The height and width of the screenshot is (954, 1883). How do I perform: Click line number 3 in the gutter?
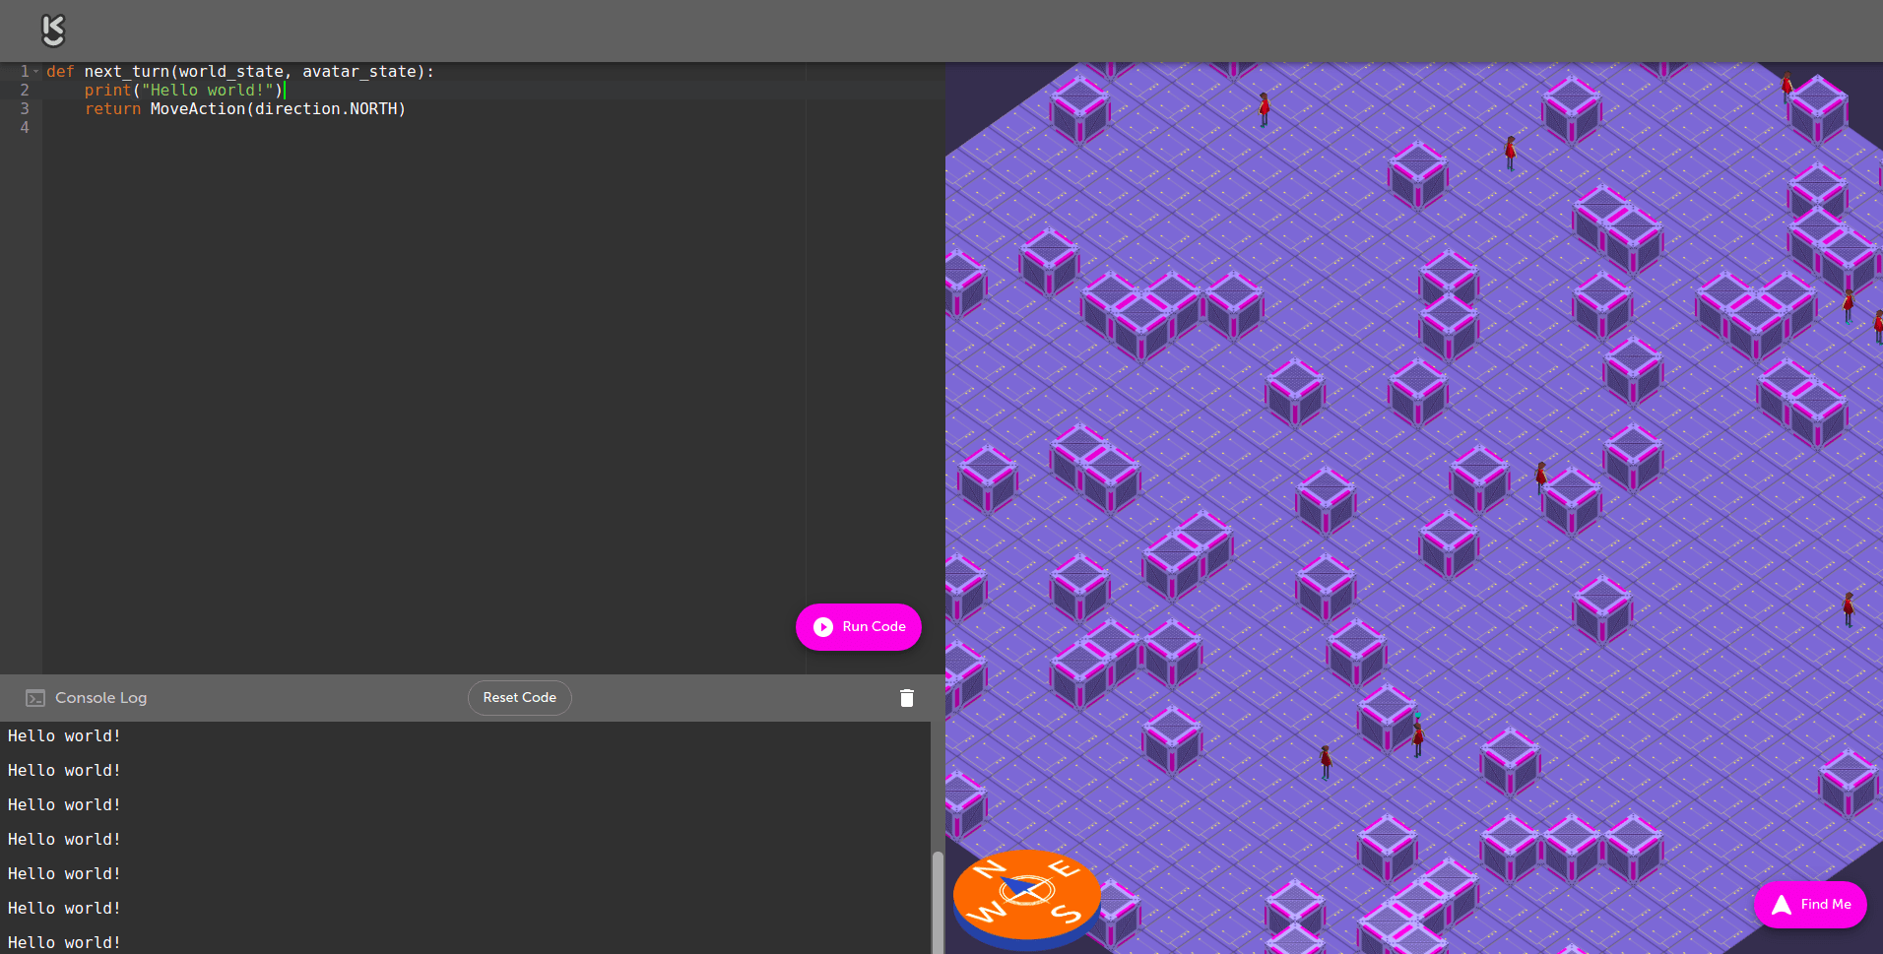pyautogui.click(x=25, y=109)
